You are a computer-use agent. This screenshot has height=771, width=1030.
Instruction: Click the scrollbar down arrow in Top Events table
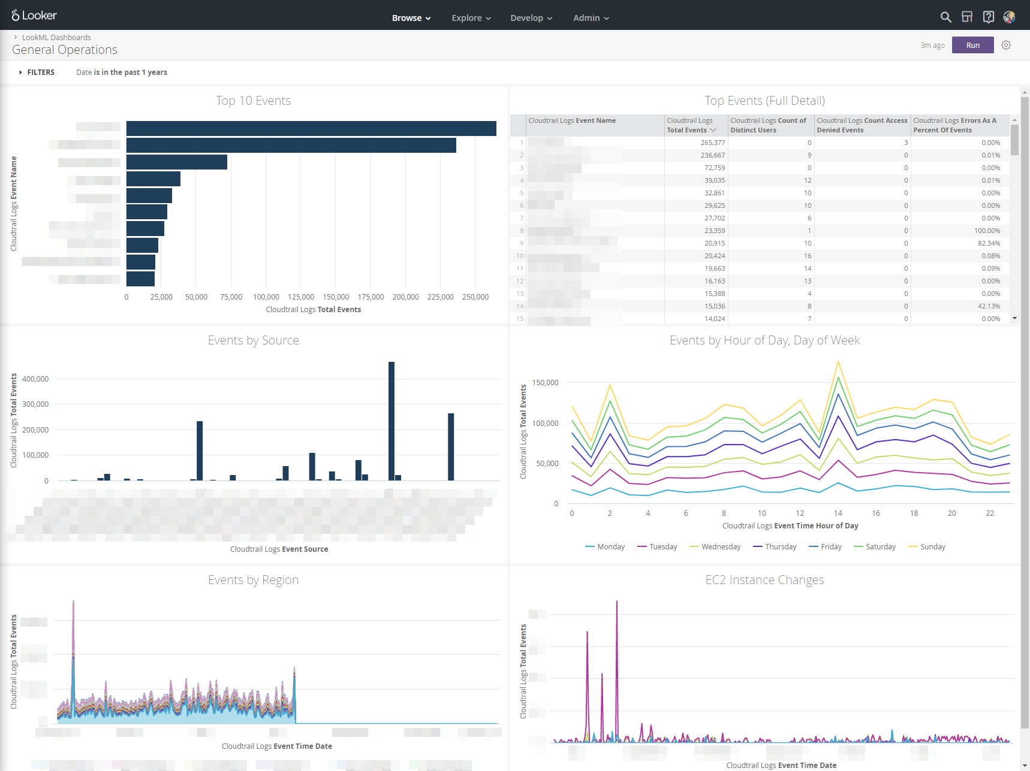tap(1014, 318)
